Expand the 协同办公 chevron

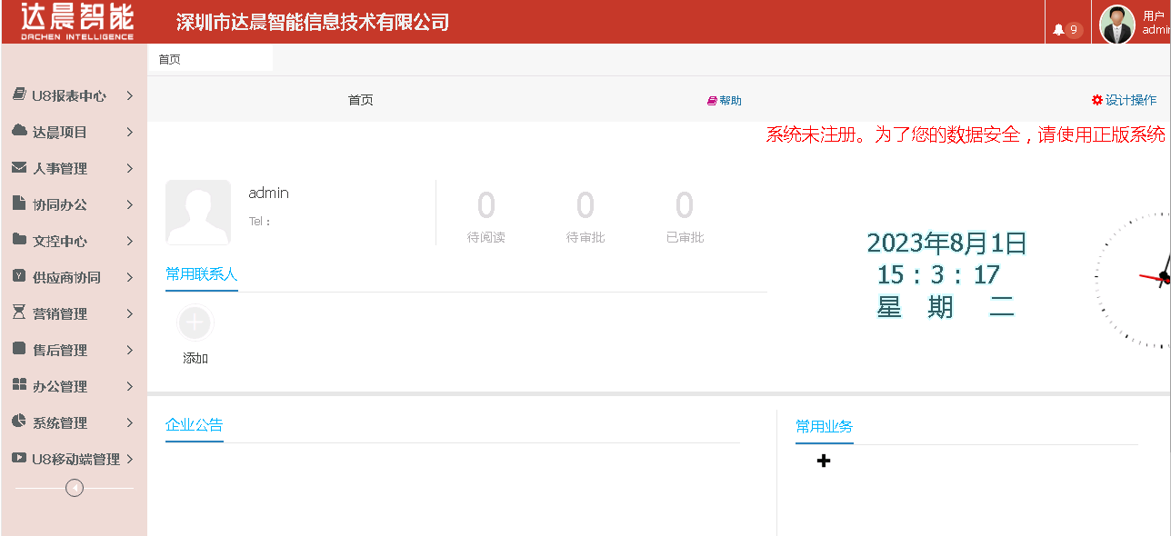pos(130,204)
